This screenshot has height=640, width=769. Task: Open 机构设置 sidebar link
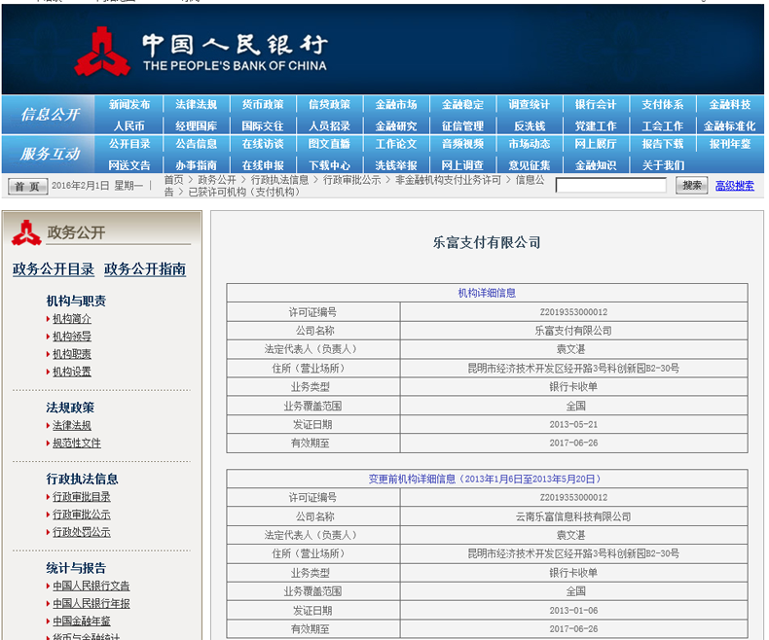point(72,372)
